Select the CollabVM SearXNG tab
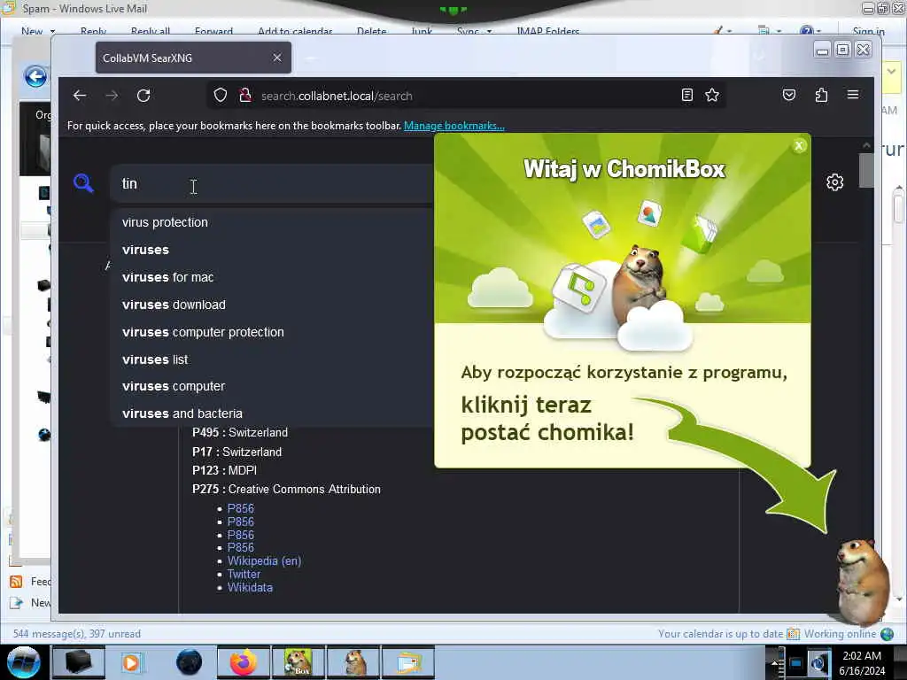 pyautogui.click(x=193, y=58)
